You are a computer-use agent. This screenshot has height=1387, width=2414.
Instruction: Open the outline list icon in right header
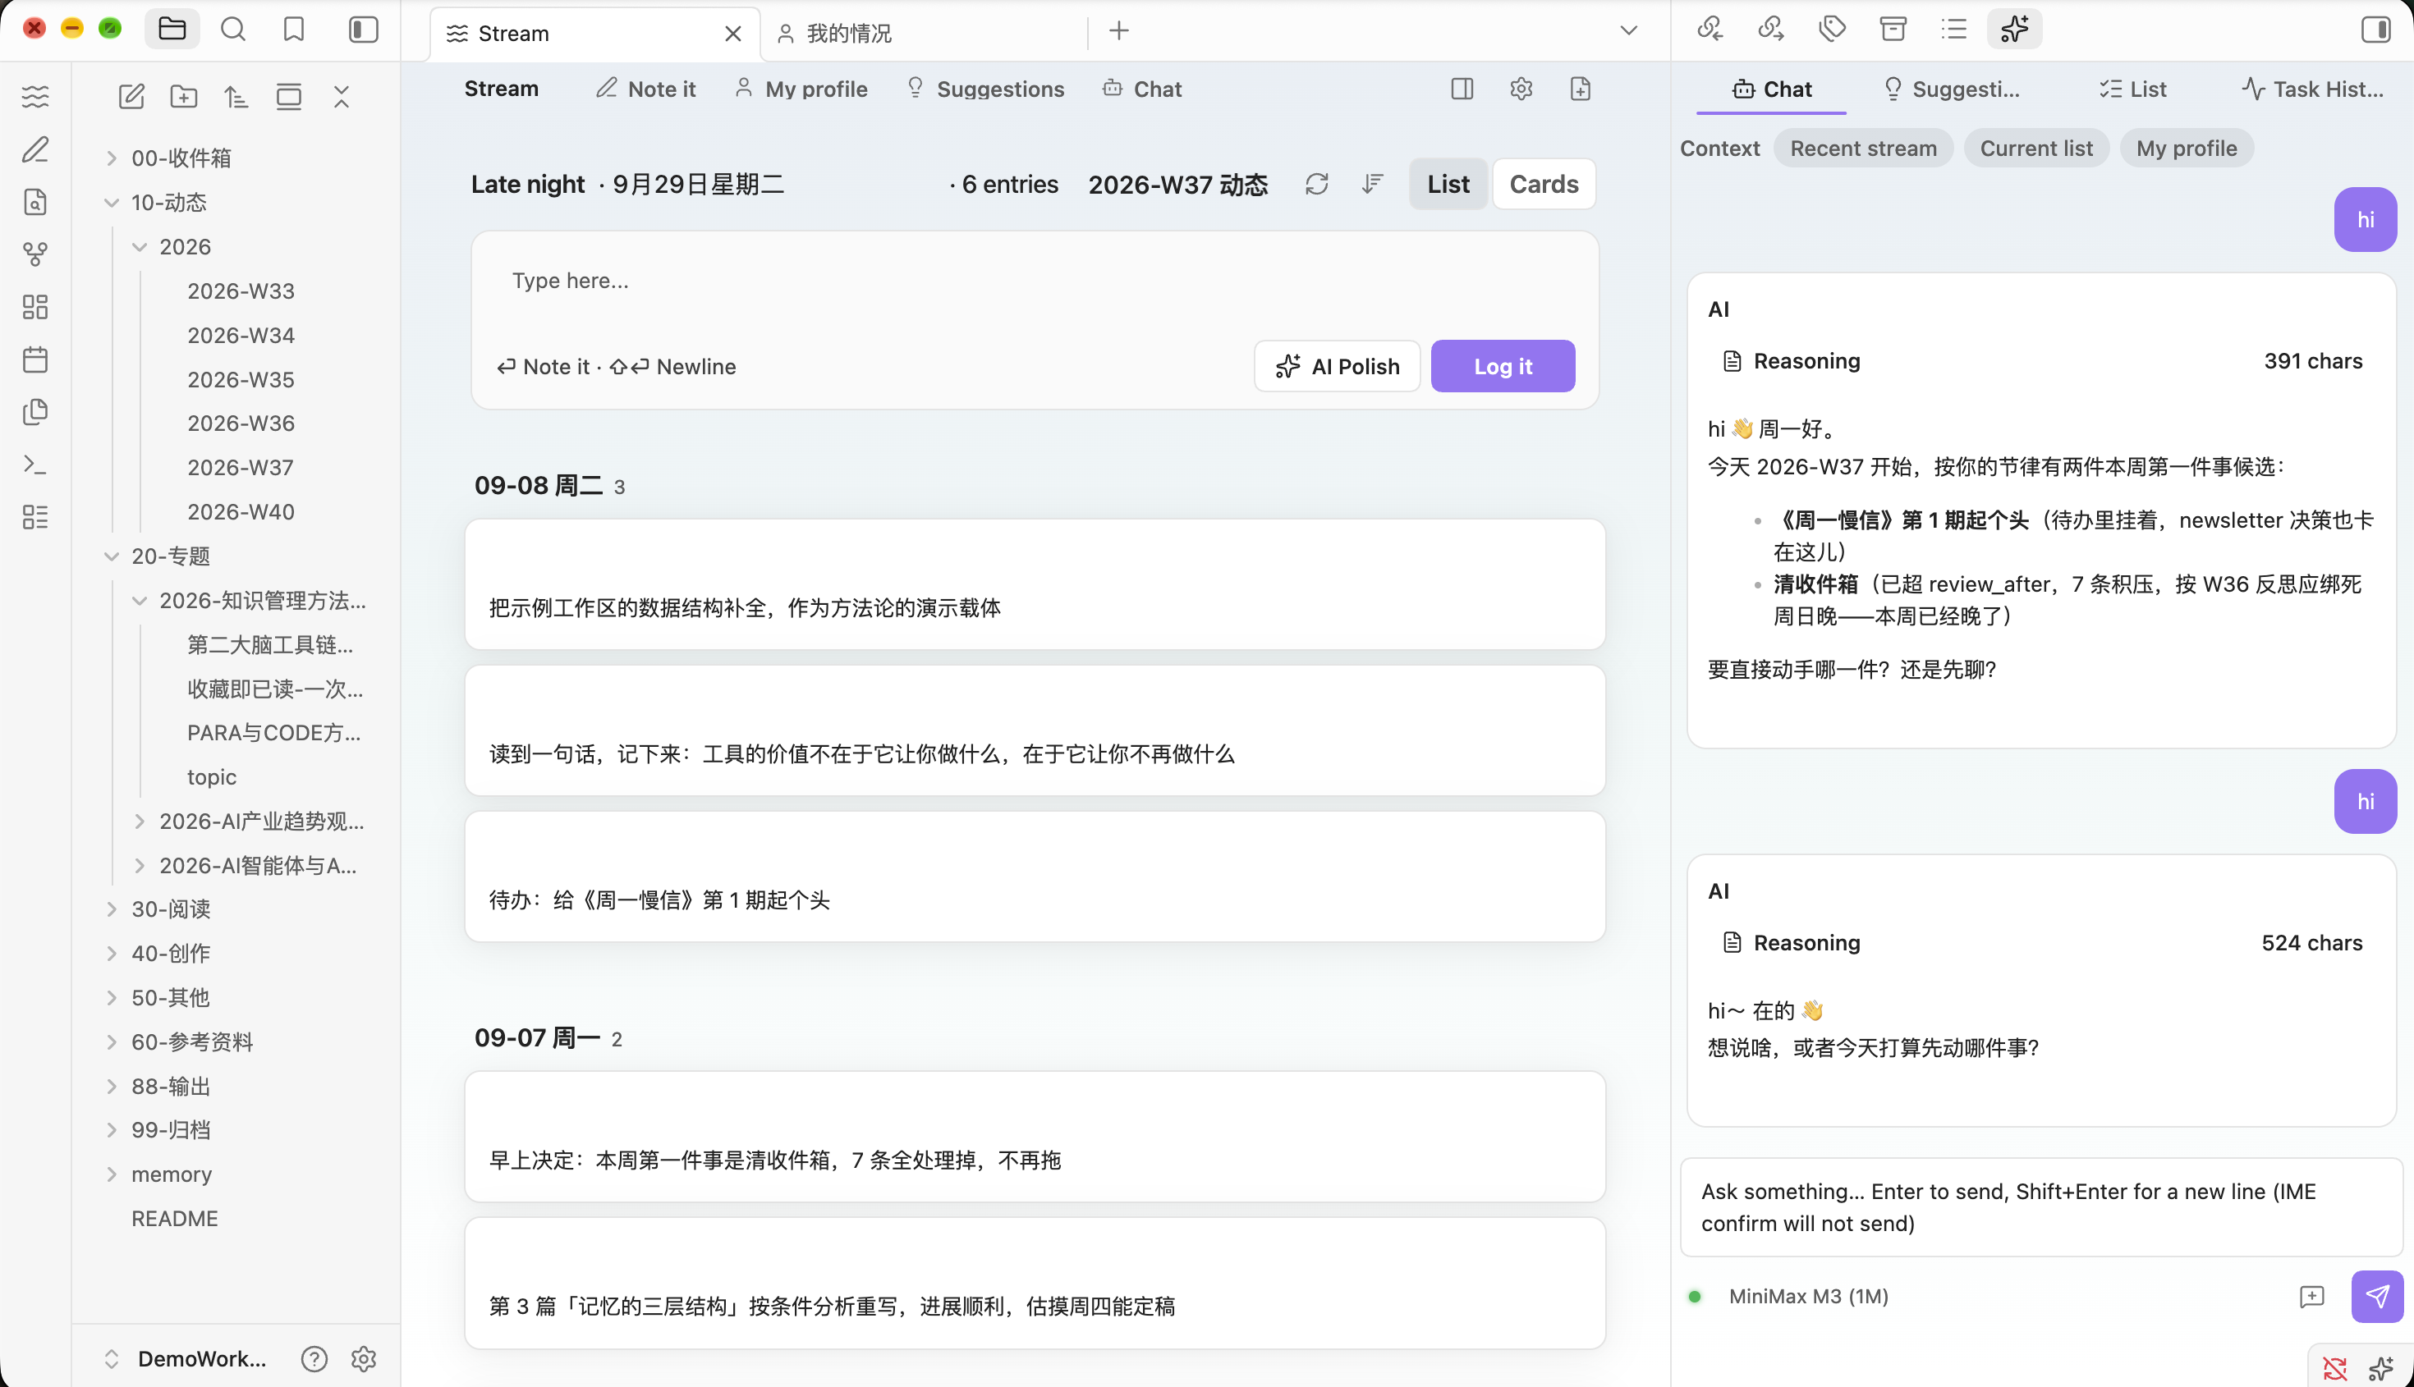[1953, 30]
